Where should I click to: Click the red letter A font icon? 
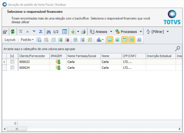[x=139, y=40]
